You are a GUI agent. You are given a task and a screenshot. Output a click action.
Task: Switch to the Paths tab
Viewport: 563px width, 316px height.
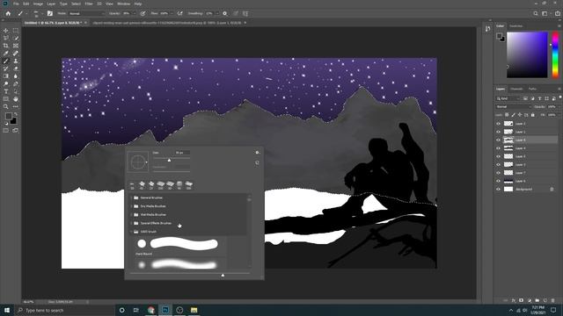pos(532,89)
